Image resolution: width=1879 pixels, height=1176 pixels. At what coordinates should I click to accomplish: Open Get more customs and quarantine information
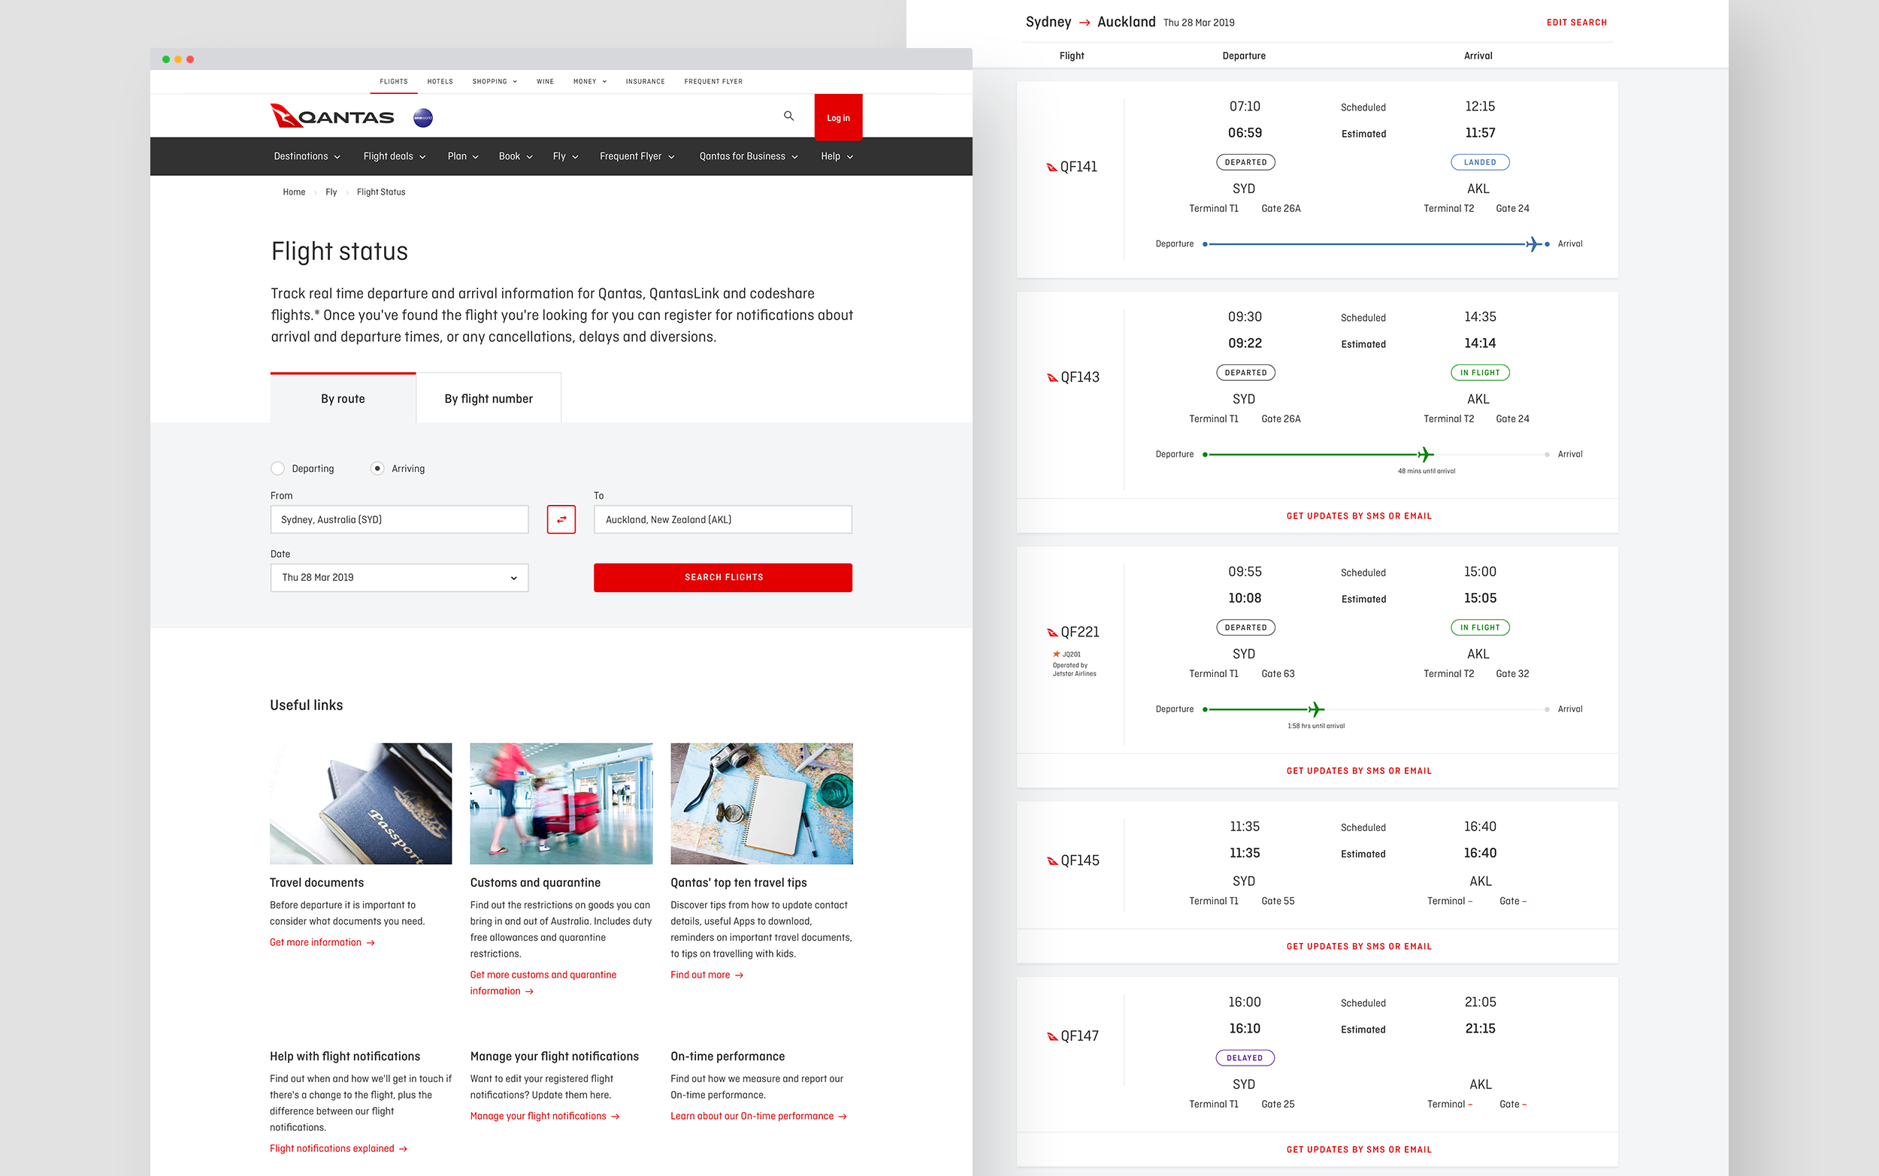543,983
